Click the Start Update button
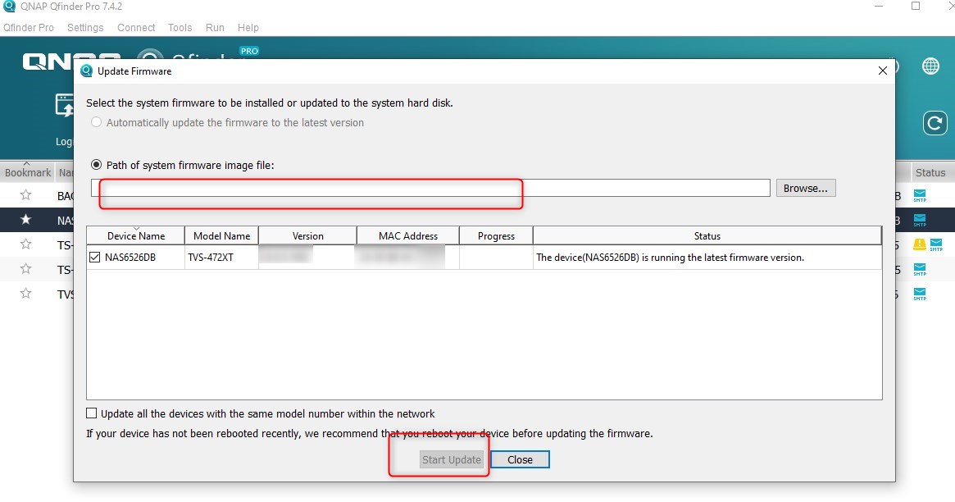This screenshot has height=502, width=955. (x=452, y=460)
